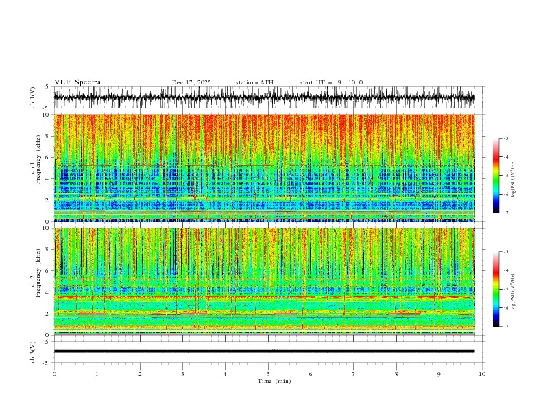This screenshot has height=420, width=543.
Task: Click time axis tick label "5"
Action: coord(268,374)
